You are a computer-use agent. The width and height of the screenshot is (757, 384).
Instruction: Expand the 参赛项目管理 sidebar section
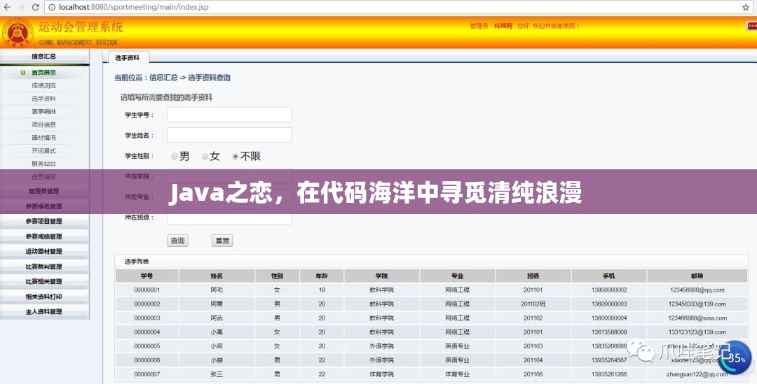coord(44,221)
